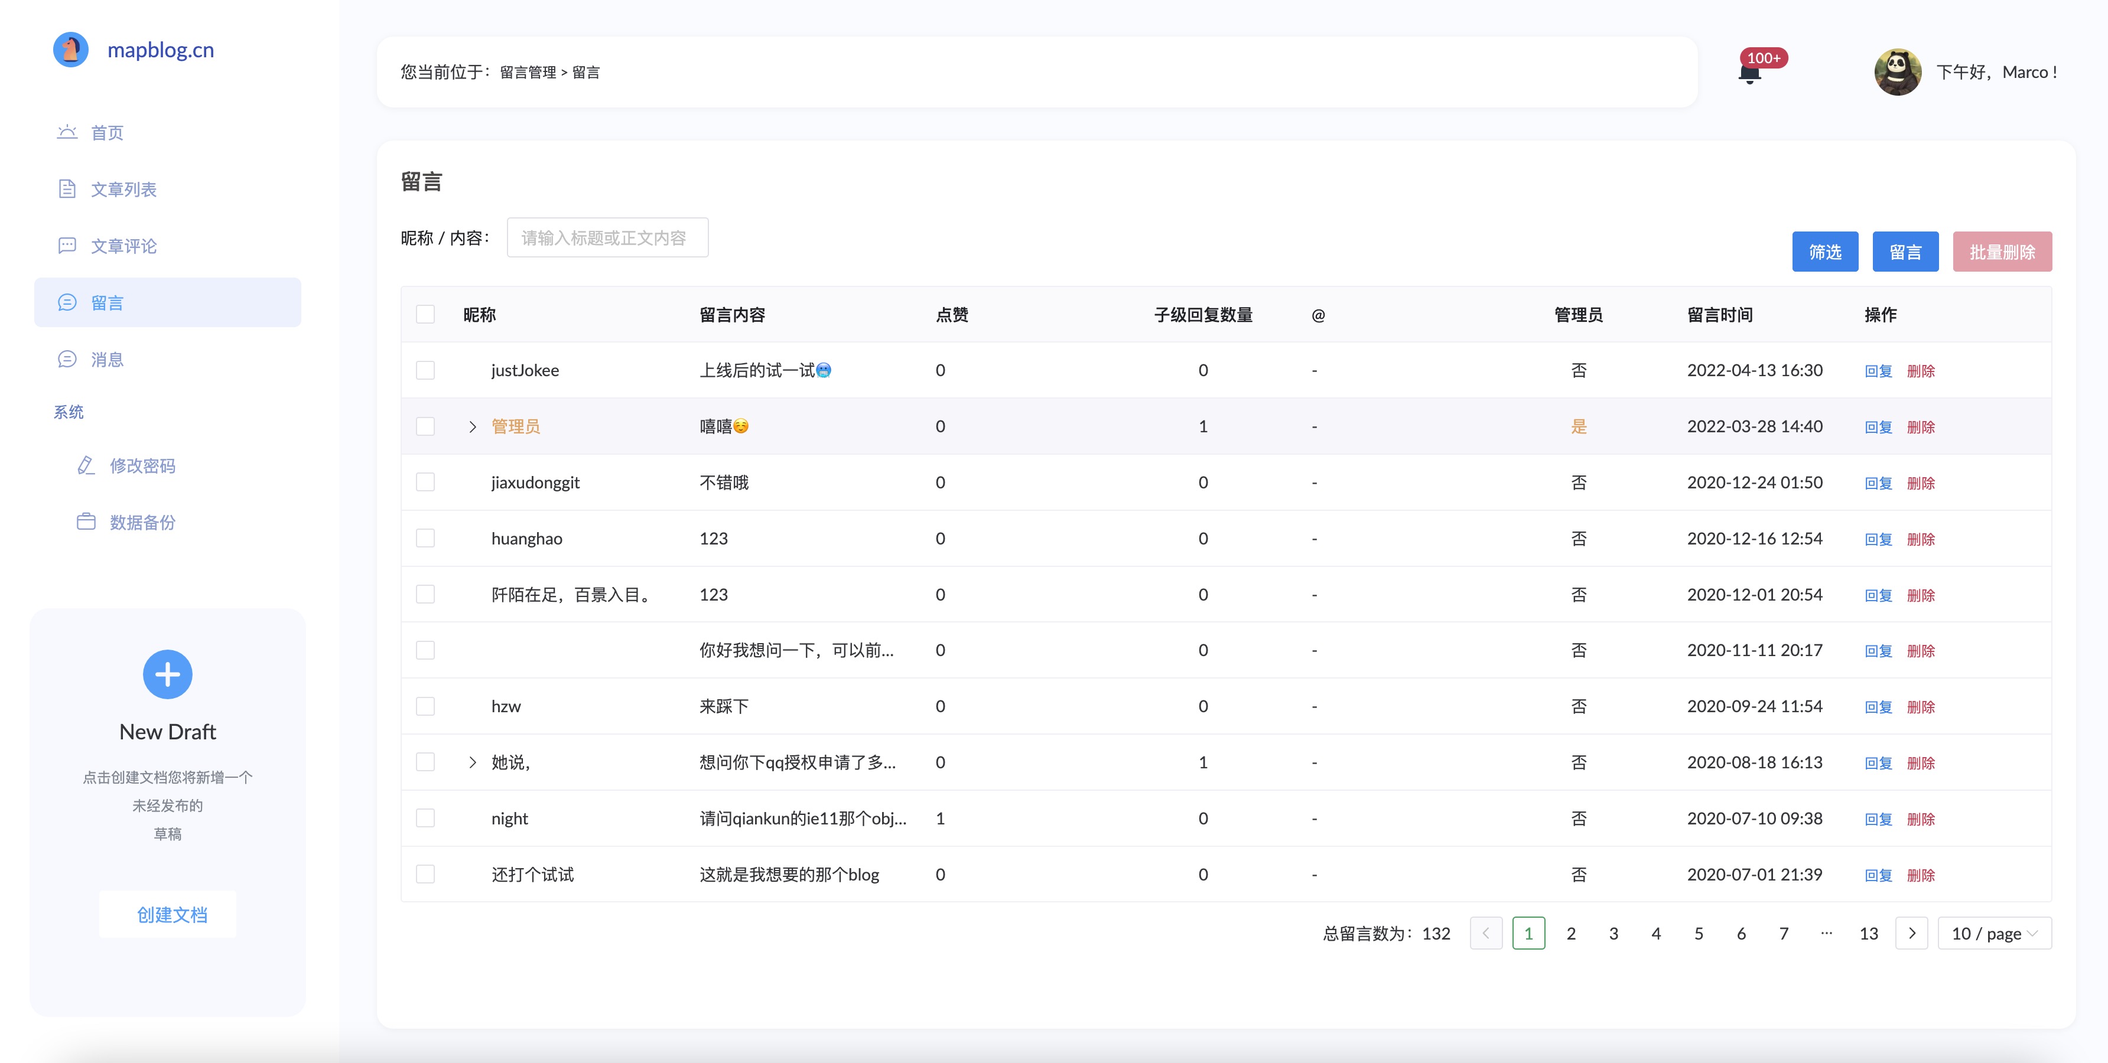Click the blue 留言 button
The width and height of the screenshot is (2108, 1063).
pos(1905,252)
